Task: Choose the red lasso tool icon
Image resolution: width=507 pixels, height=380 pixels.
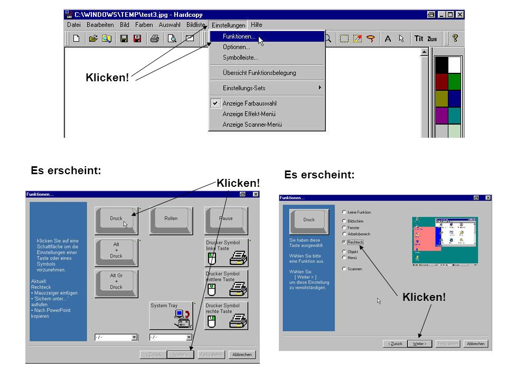Action: click(x=371, y=39)
